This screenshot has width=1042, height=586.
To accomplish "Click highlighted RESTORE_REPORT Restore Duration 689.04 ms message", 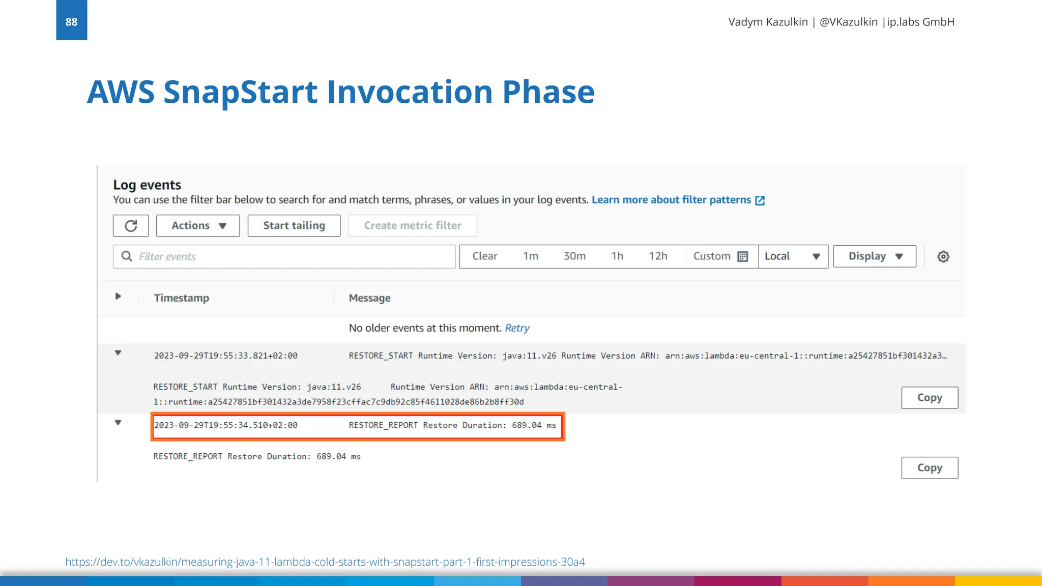I will point(452,425).
